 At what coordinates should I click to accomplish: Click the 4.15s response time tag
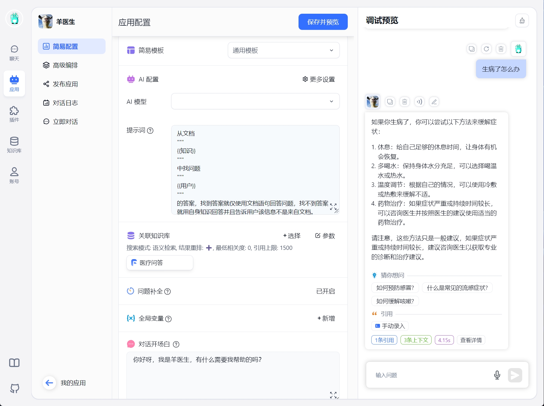tap(444, 340)
